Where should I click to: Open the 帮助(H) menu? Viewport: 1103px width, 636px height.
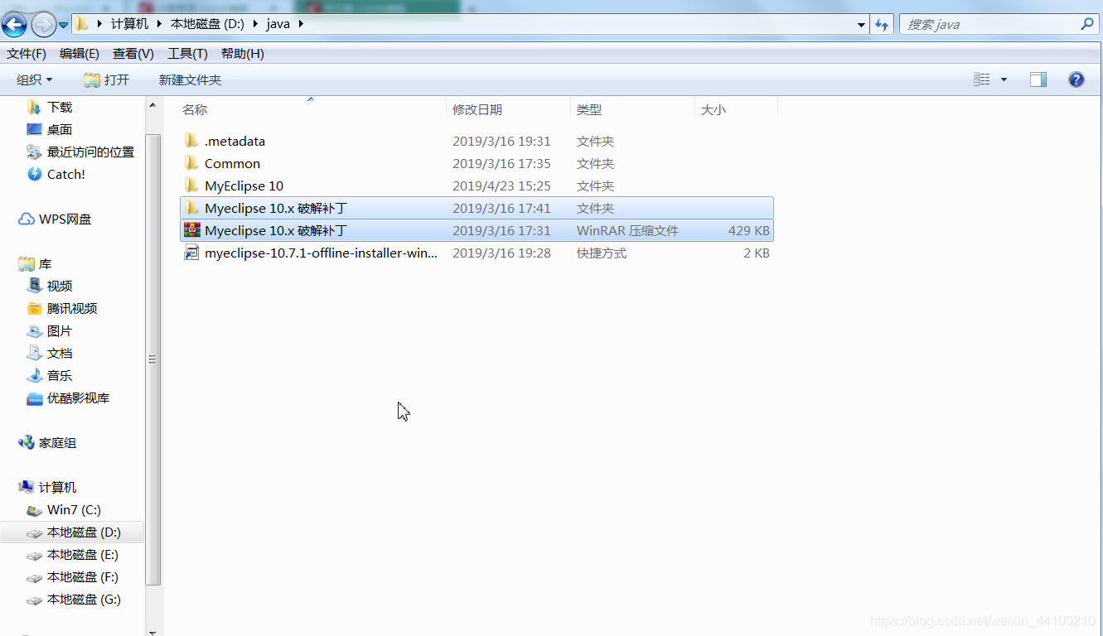point(242,54)
